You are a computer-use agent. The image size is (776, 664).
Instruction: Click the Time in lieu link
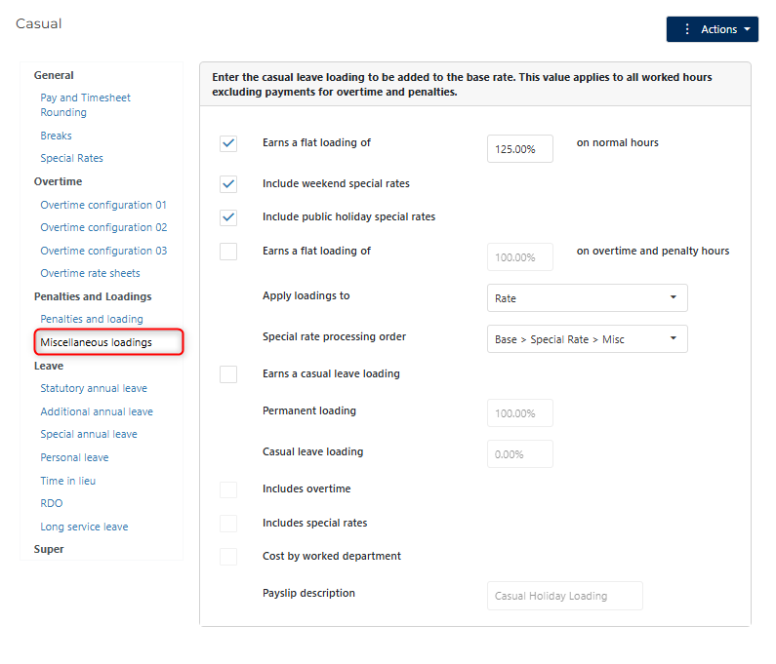(x=67, y=481)
